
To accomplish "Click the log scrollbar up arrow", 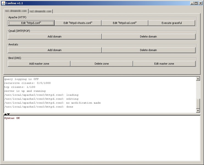I will (198, 79).
